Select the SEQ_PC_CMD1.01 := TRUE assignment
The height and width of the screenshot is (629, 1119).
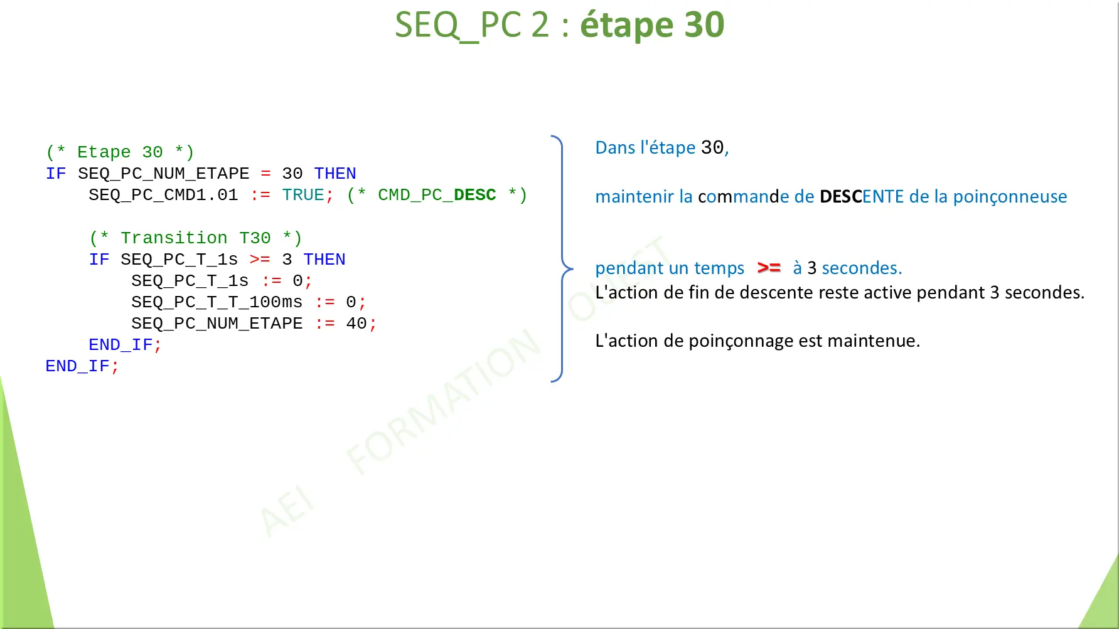[210, 195]
